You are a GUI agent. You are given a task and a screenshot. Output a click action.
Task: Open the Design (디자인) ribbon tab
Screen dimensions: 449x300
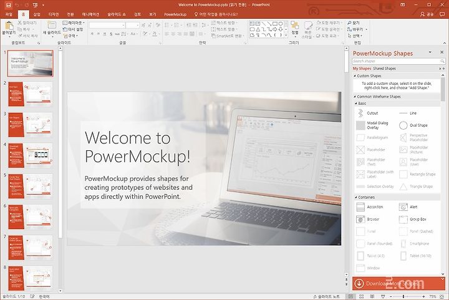coord(54,14)
